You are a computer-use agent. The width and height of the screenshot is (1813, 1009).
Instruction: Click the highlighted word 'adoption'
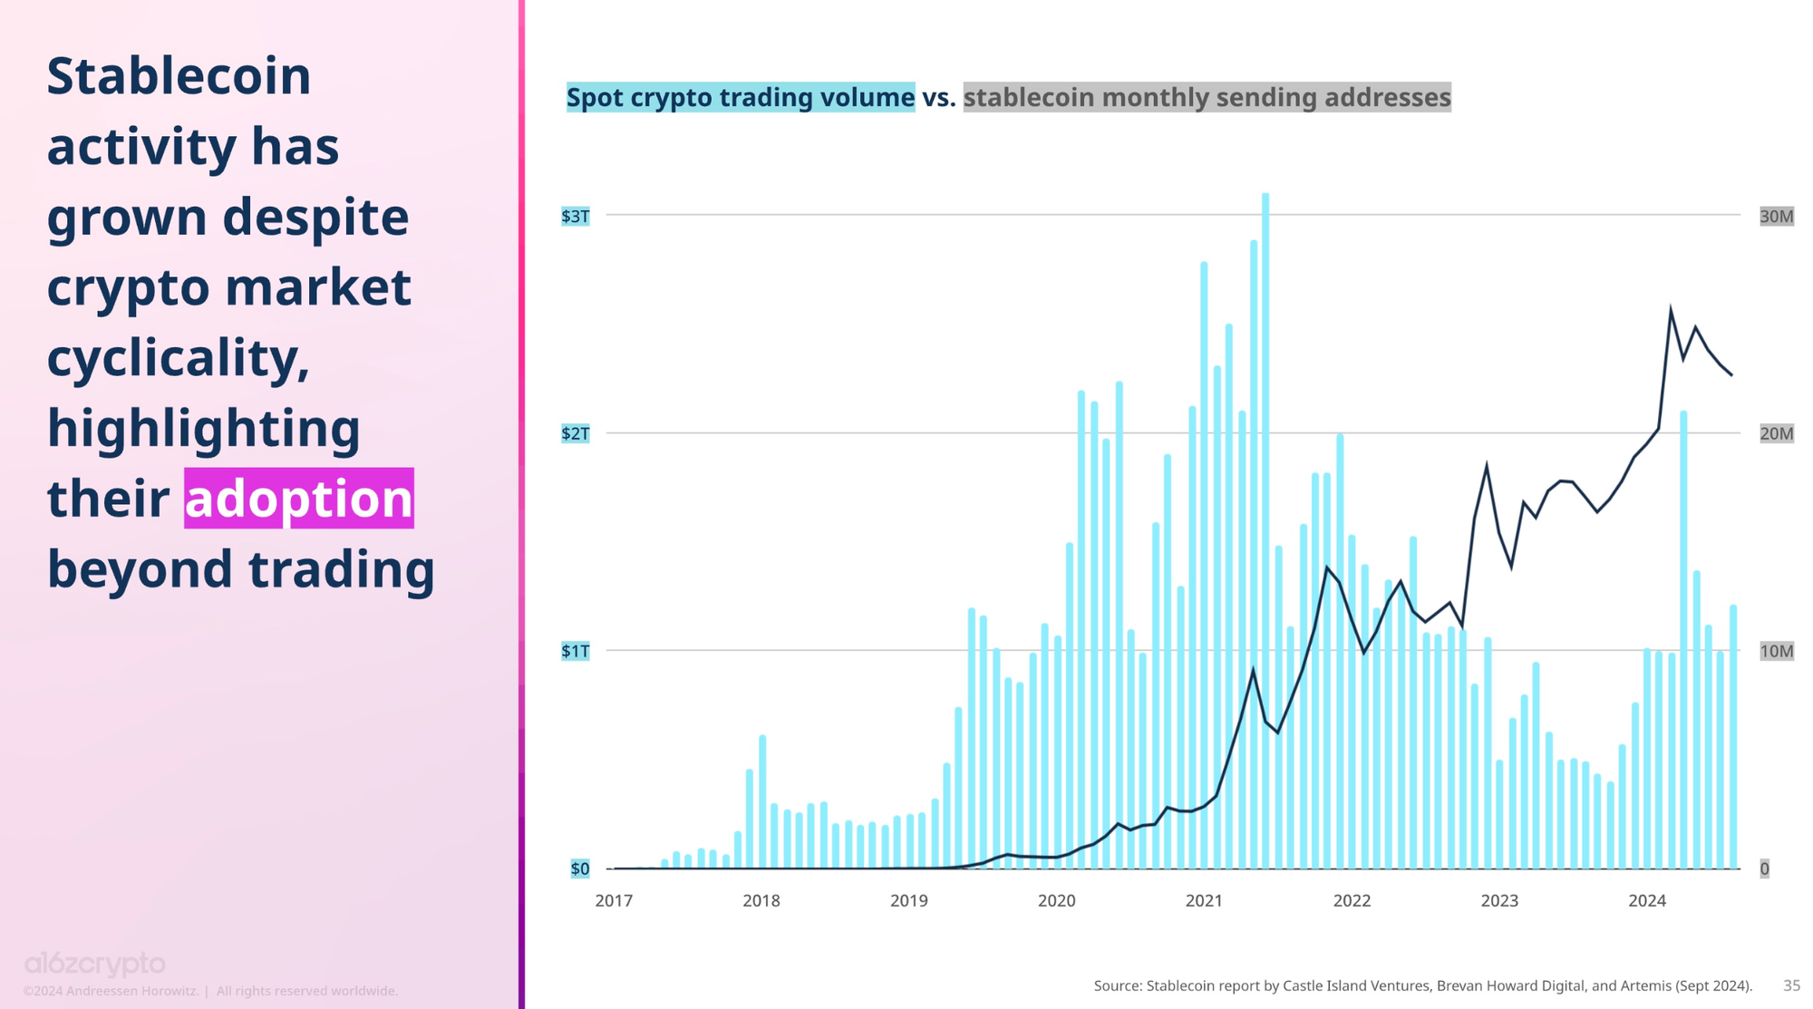(298, 499)
